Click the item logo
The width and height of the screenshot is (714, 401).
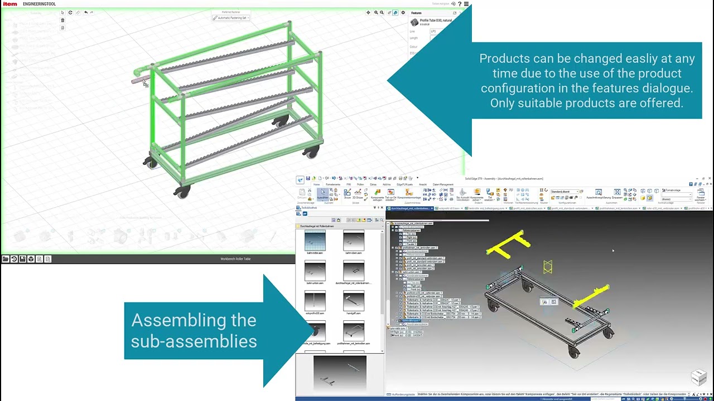point(10,4)
